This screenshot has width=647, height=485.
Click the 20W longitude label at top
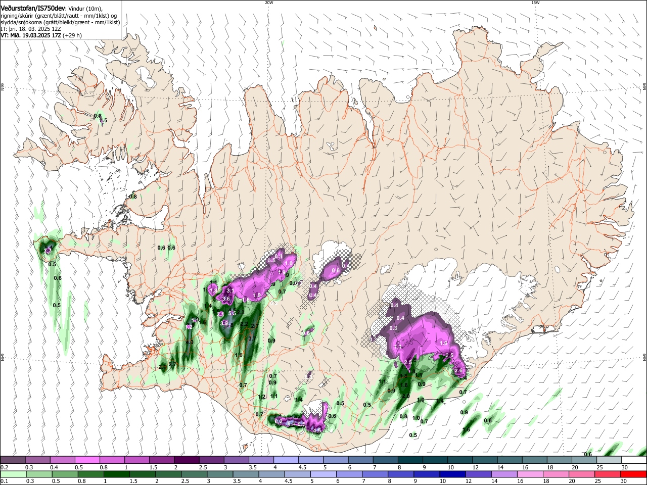269,3
